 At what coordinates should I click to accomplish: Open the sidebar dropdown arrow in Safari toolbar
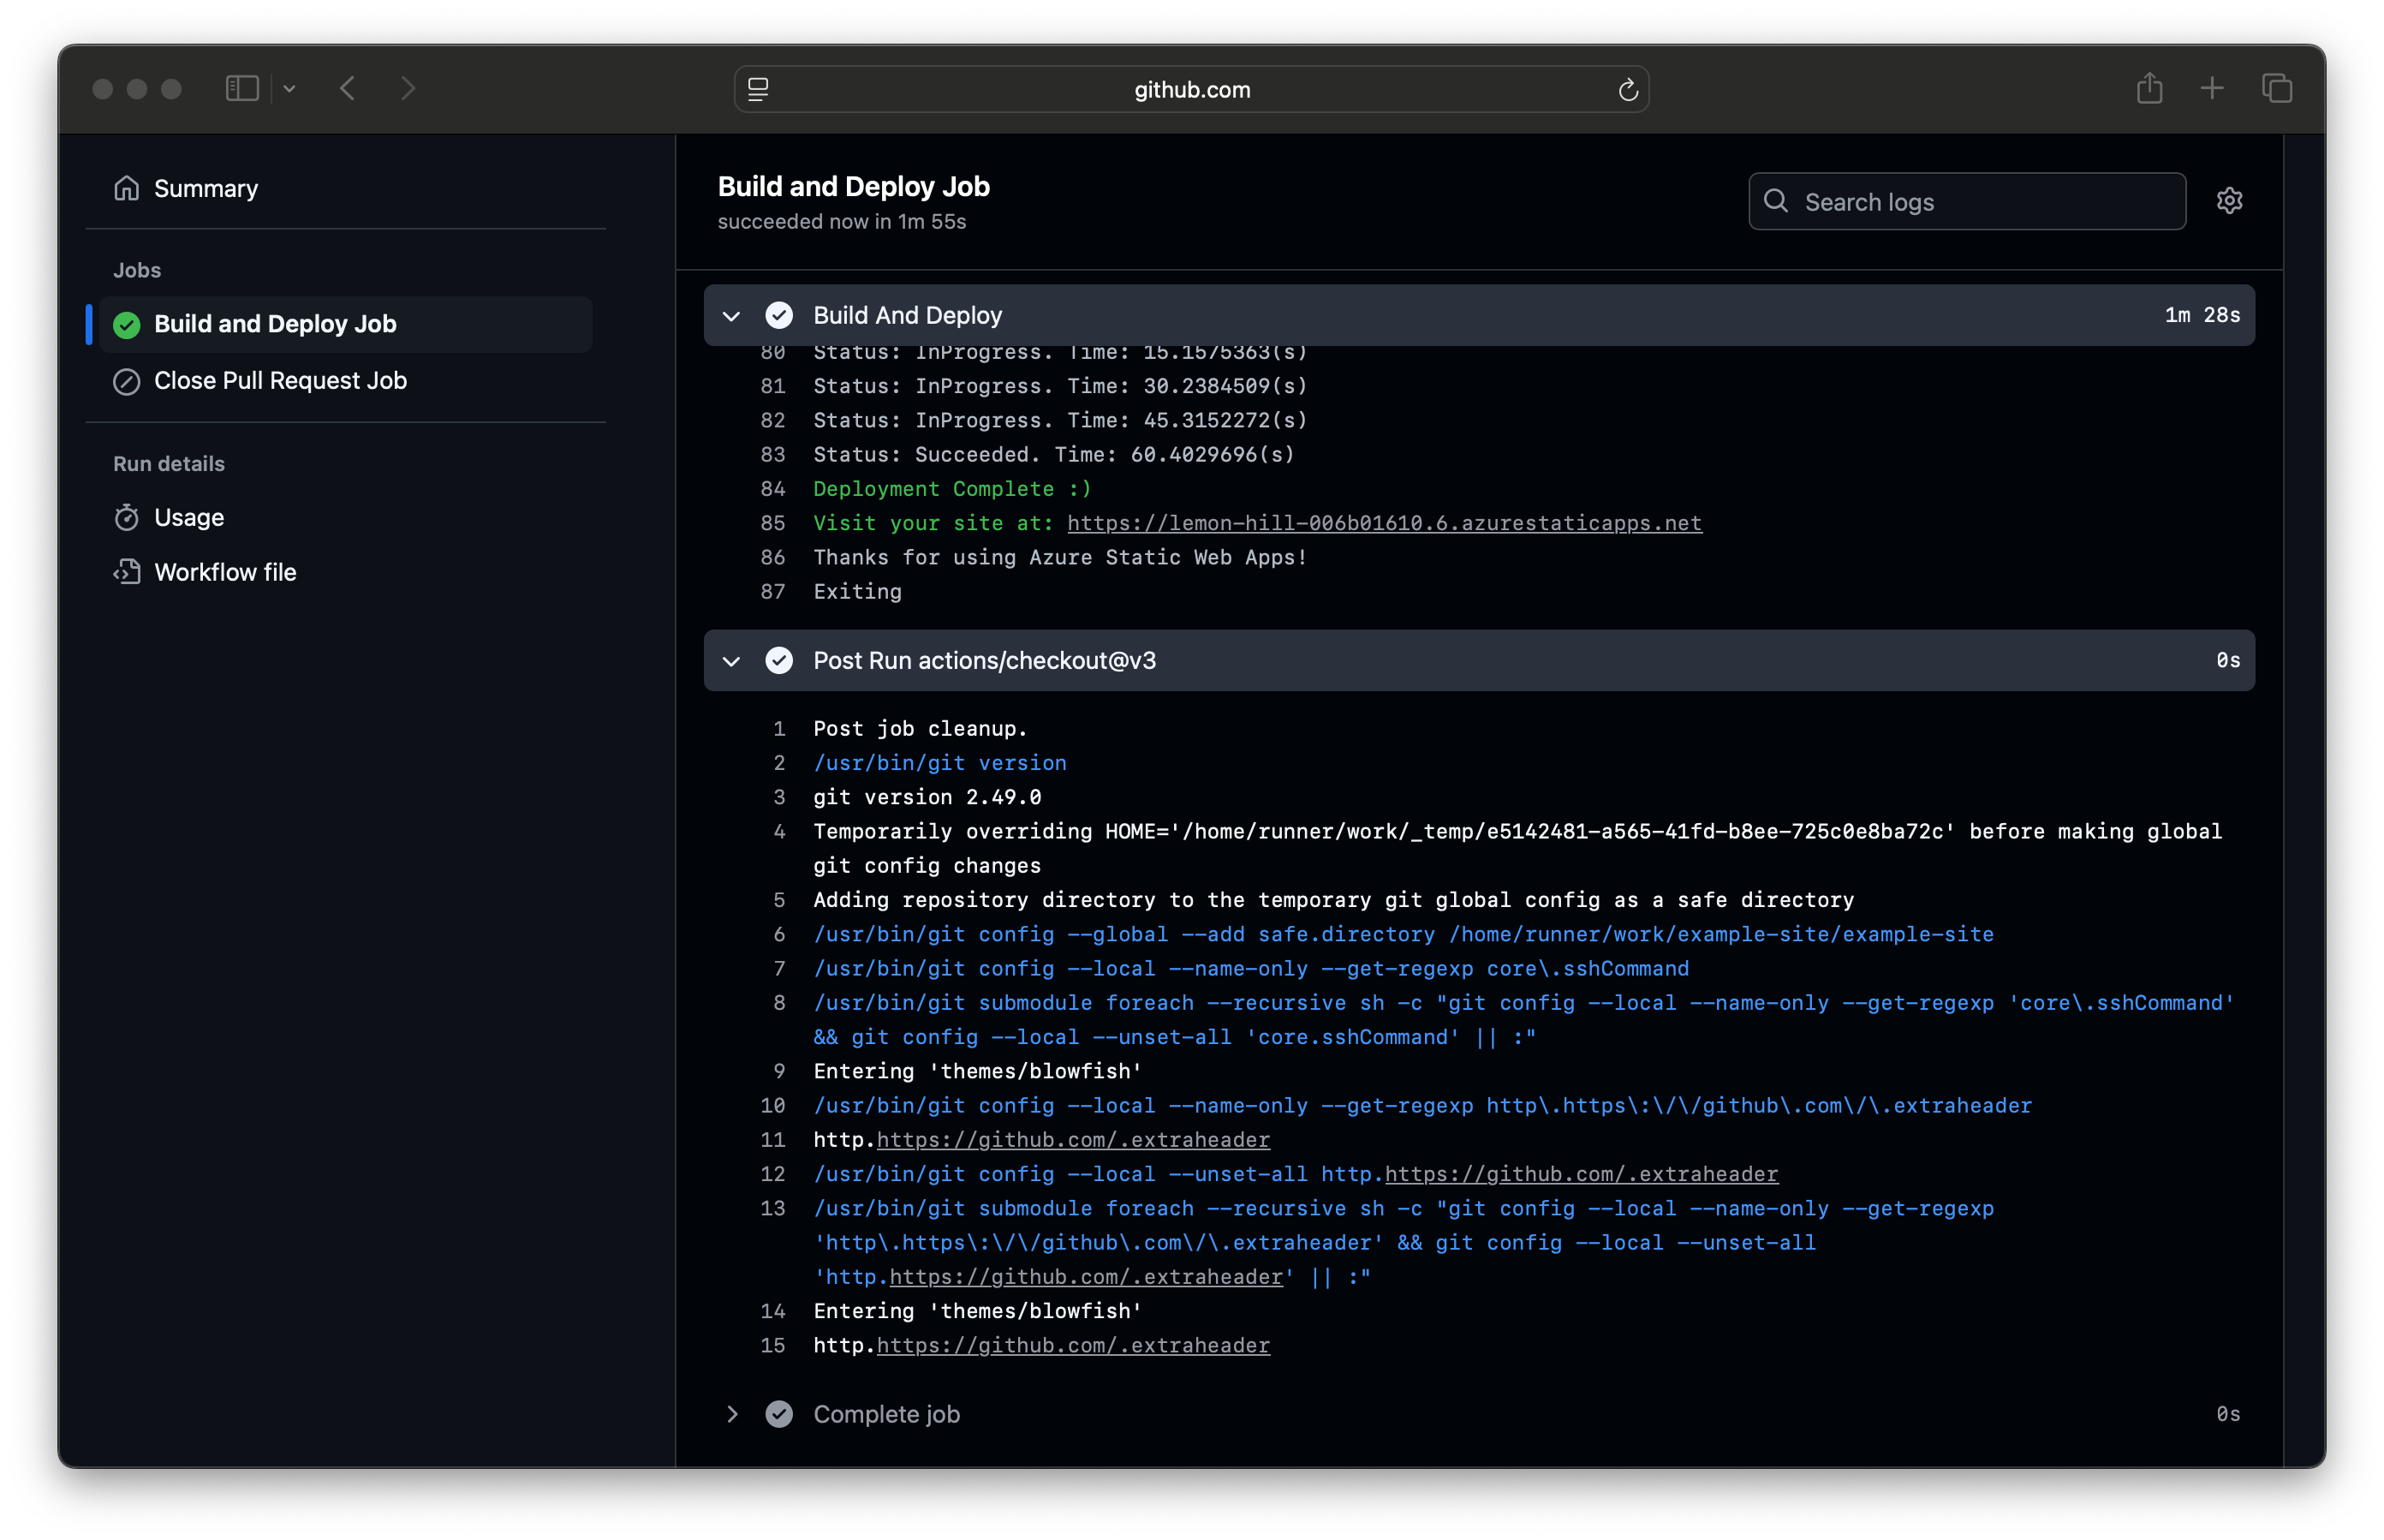[289, 89]
